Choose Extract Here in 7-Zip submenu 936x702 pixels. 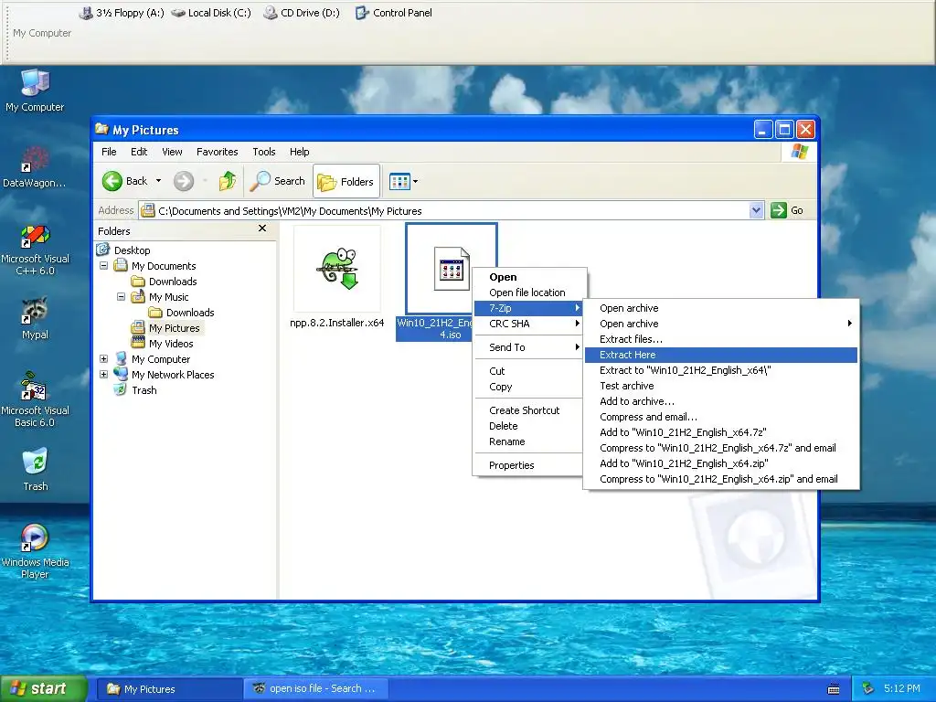721,355
